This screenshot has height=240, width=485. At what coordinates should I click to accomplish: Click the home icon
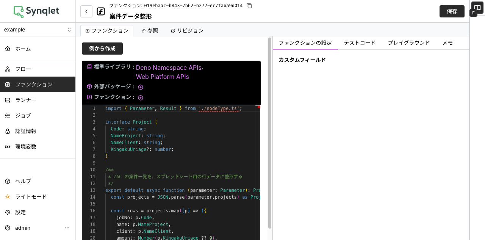click(8, 49)
